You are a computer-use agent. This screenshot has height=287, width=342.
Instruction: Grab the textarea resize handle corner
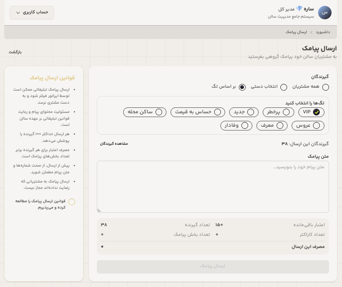point(99,210)
